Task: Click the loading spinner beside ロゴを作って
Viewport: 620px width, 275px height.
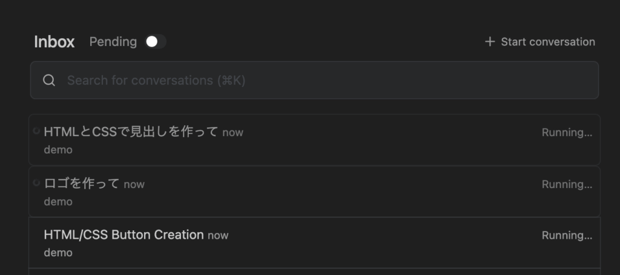Action: coord(36,183)
